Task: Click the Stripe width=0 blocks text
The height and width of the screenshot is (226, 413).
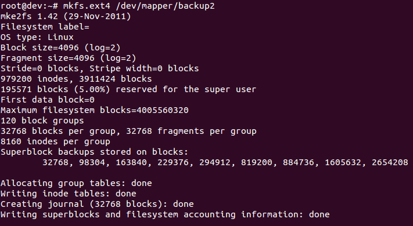Action: click(x=144, y=68)
